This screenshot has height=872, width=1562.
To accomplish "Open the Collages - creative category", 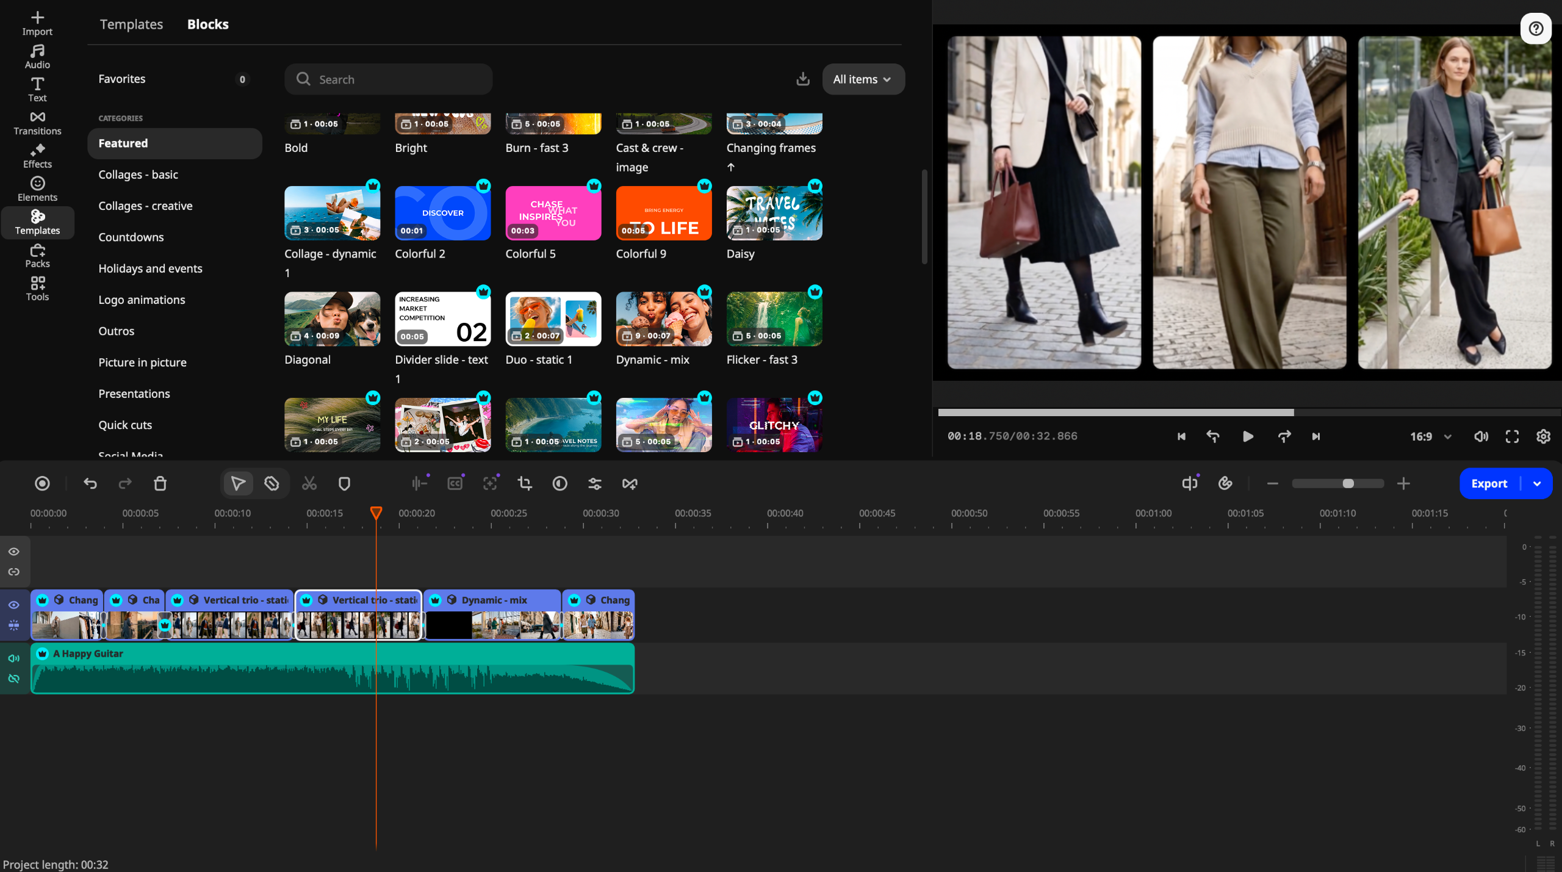I will pyautogui.click(x=175, y=206).
